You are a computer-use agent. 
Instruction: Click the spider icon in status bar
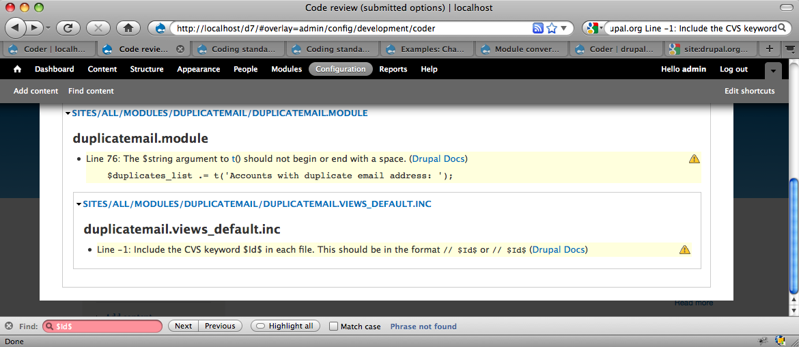[763, 340]
